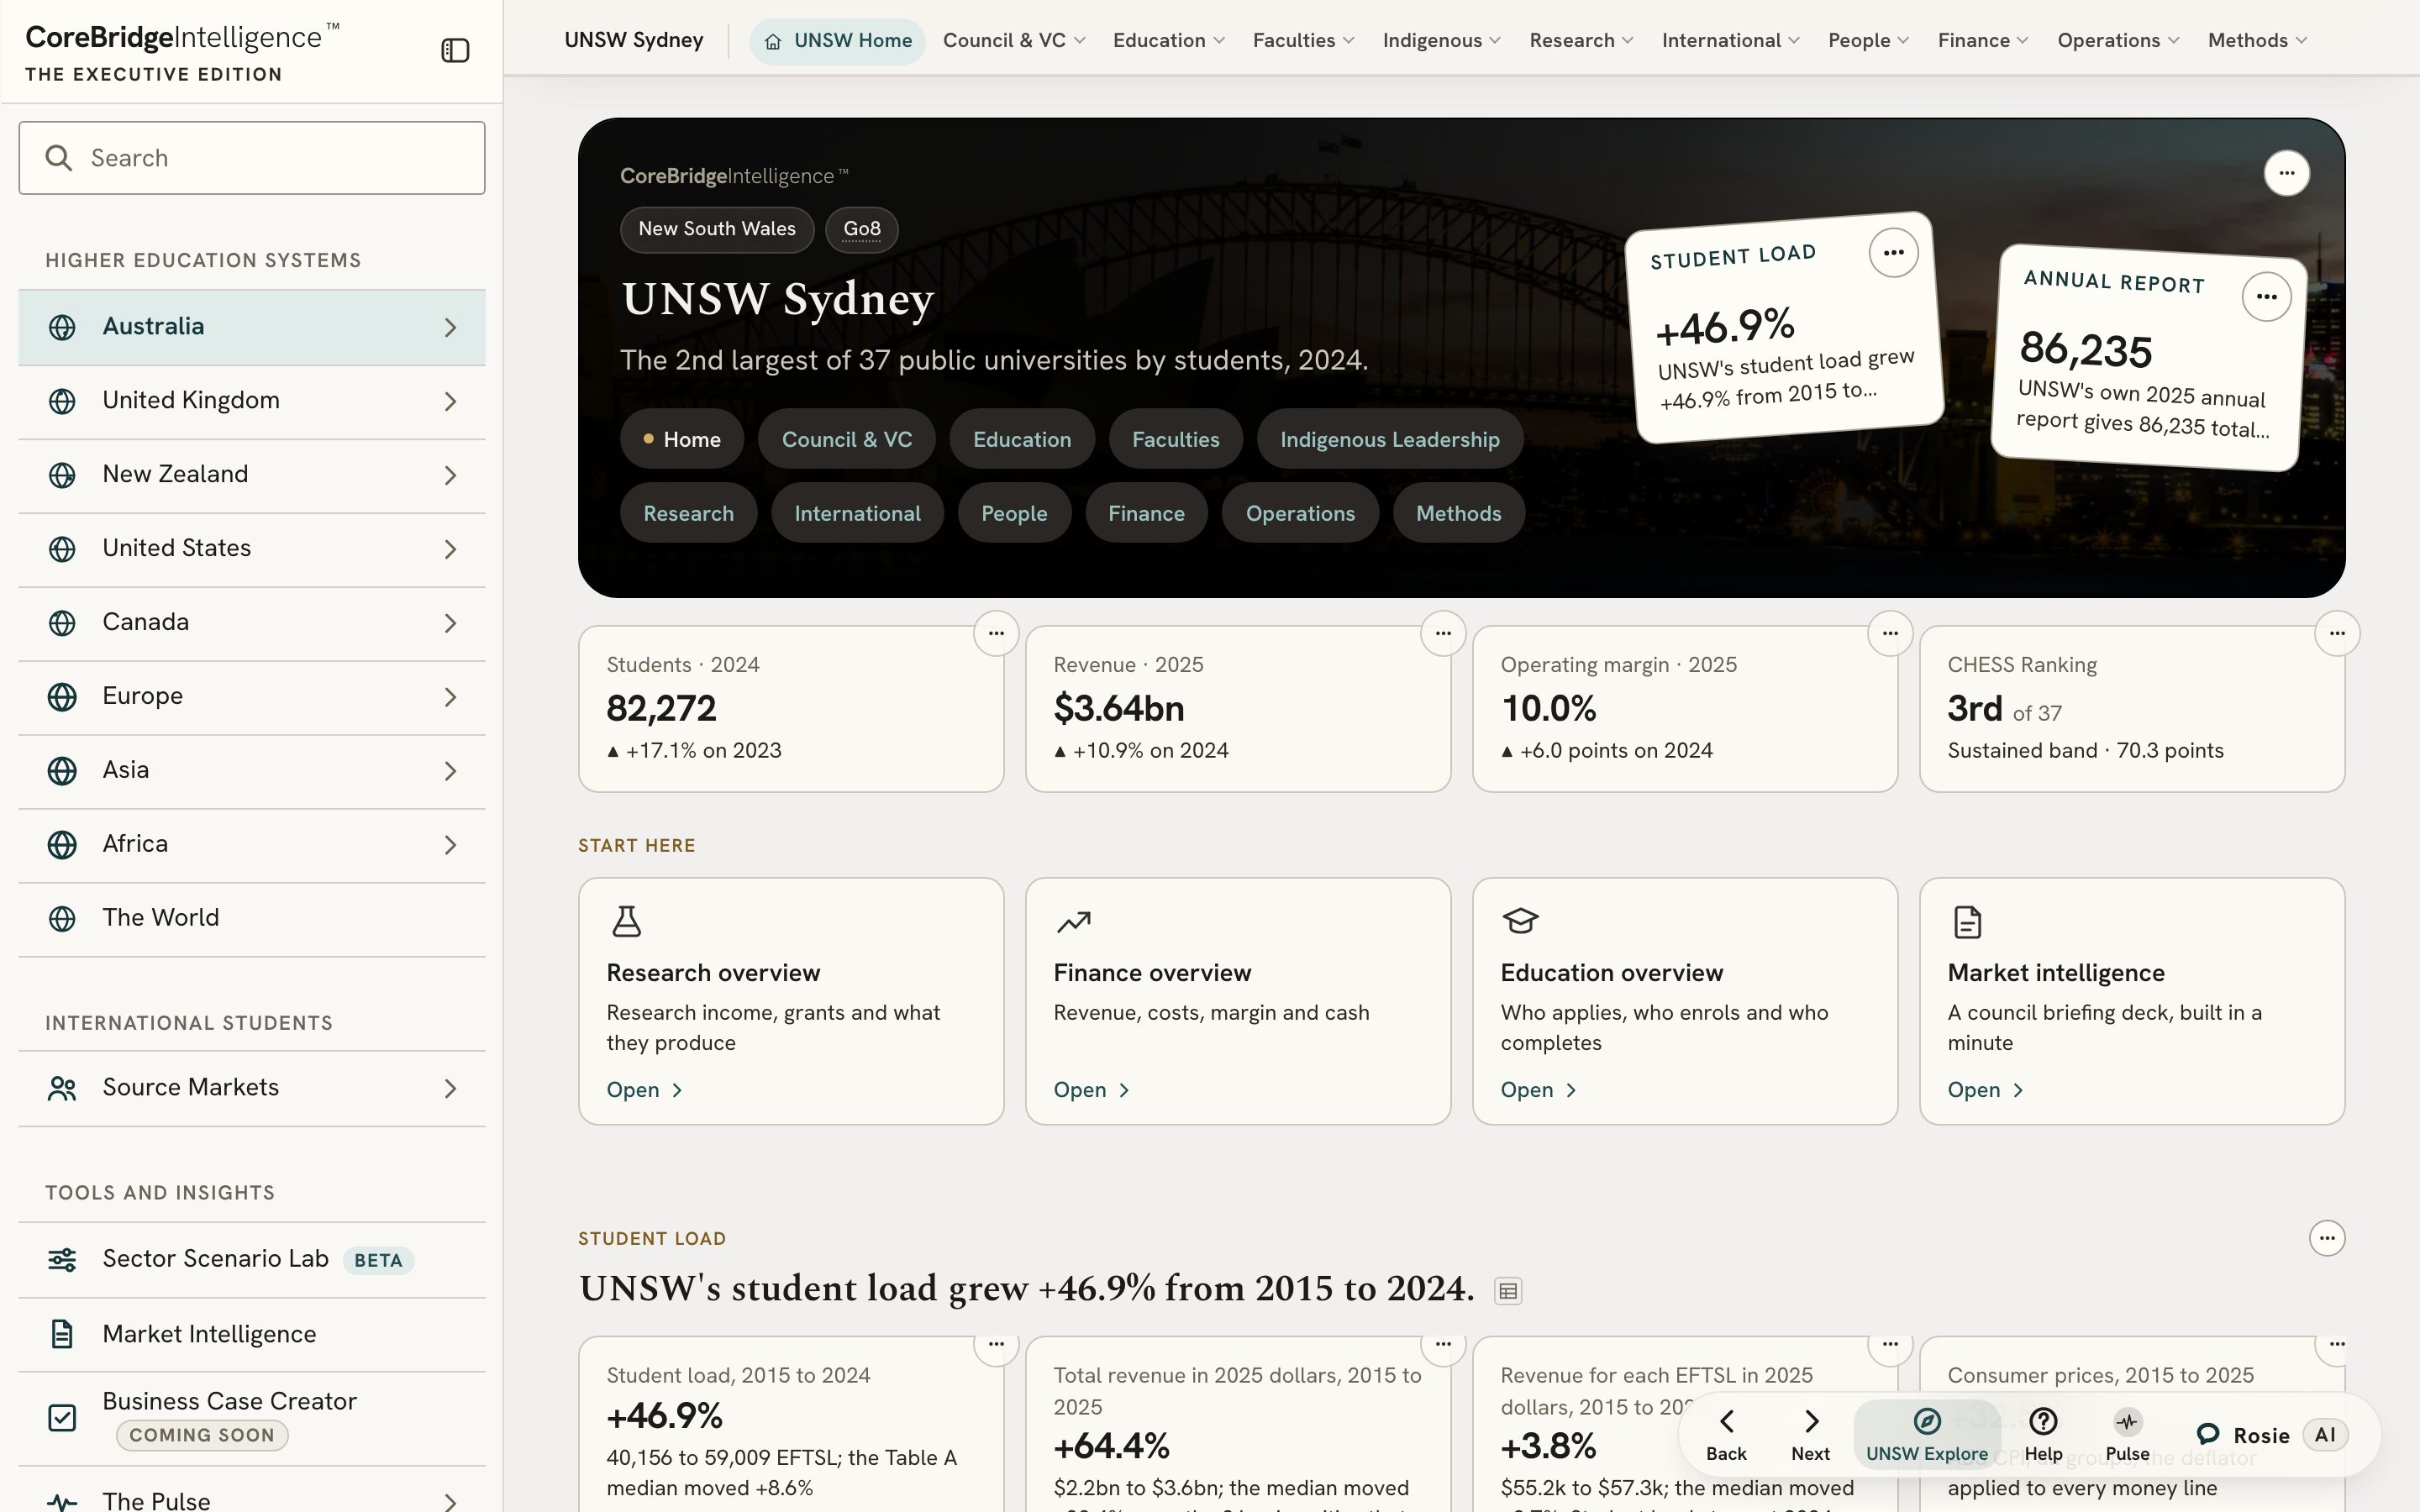
Task: Open the Market intelligence card link
Action: click(x=1986, y=1090)
